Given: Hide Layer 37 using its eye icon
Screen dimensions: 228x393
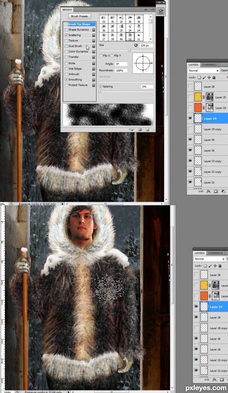Looking at the screenshot, I should click(x=196, y=306).
